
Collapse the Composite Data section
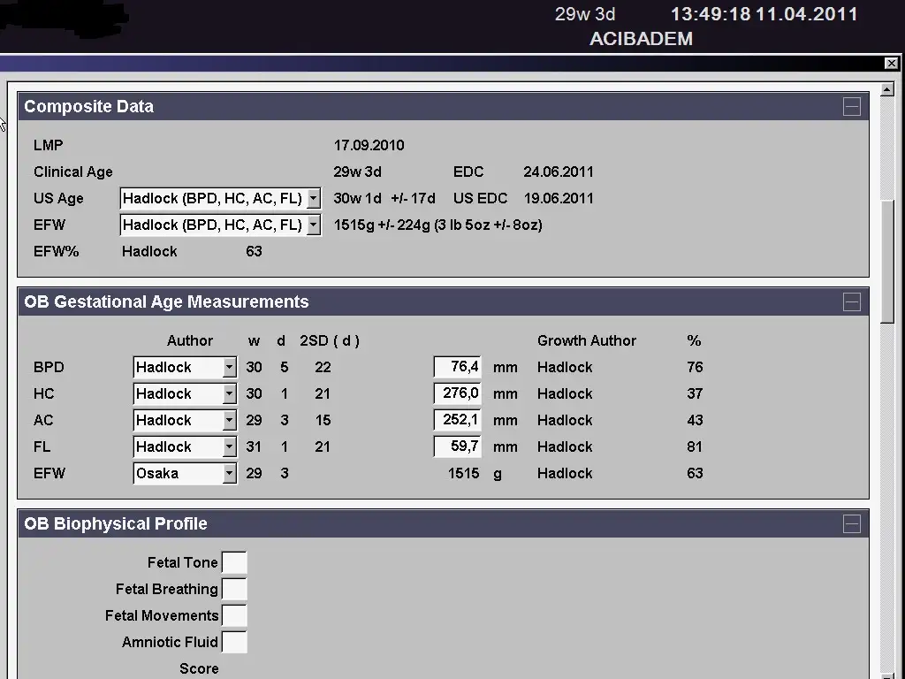pyautogui.click(x=851, y=107)
